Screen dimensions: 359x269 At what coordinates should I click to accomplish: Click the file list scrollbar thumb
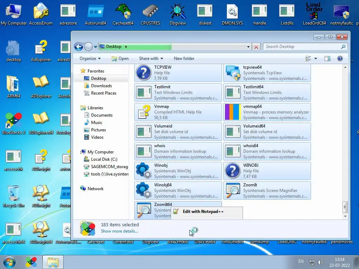pos(345,207)
